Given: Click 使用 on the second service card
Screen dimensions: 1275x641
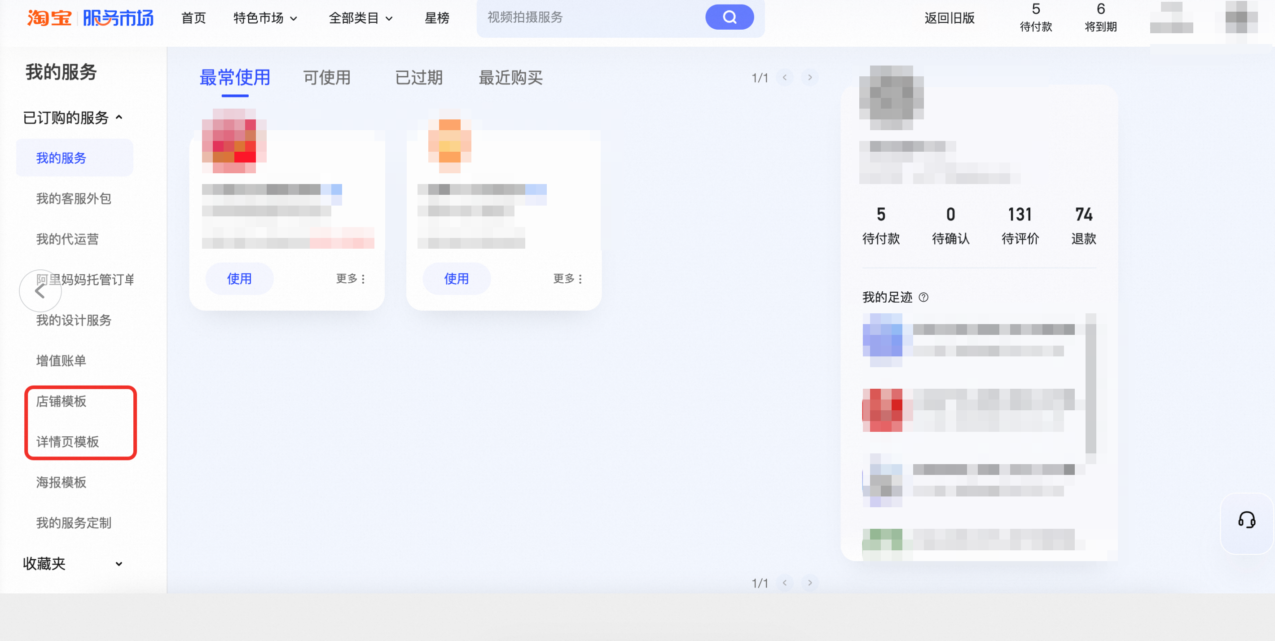Looking at the screenshot, I should click(x=456, y=279).
